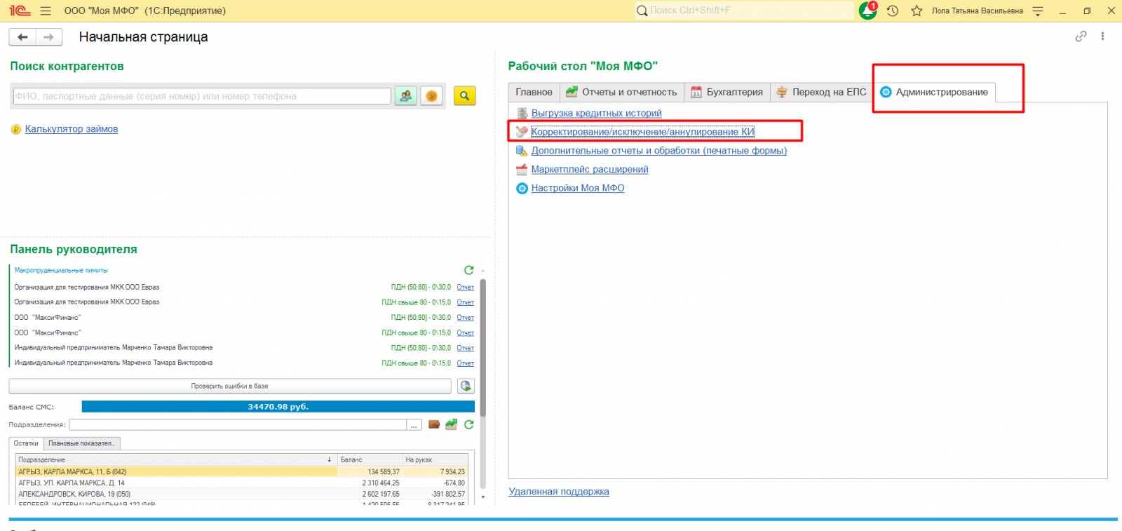Screen dimensions: 1122x531
Task: Sort by the Подразделение column header
Action: (176, 459)
